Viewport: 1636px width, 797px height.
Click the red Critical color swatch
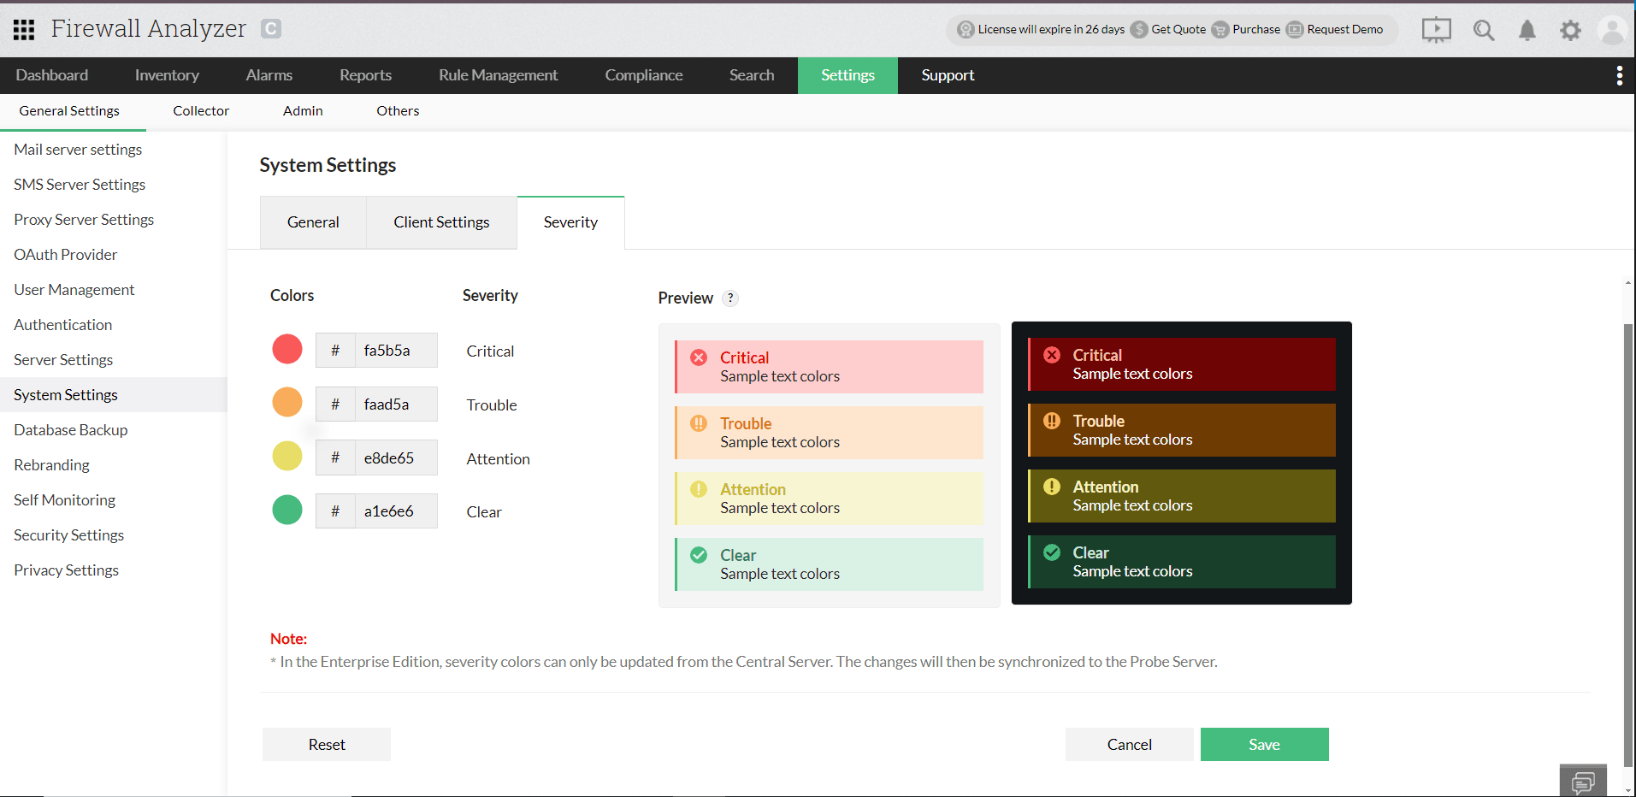pos(287,349)
